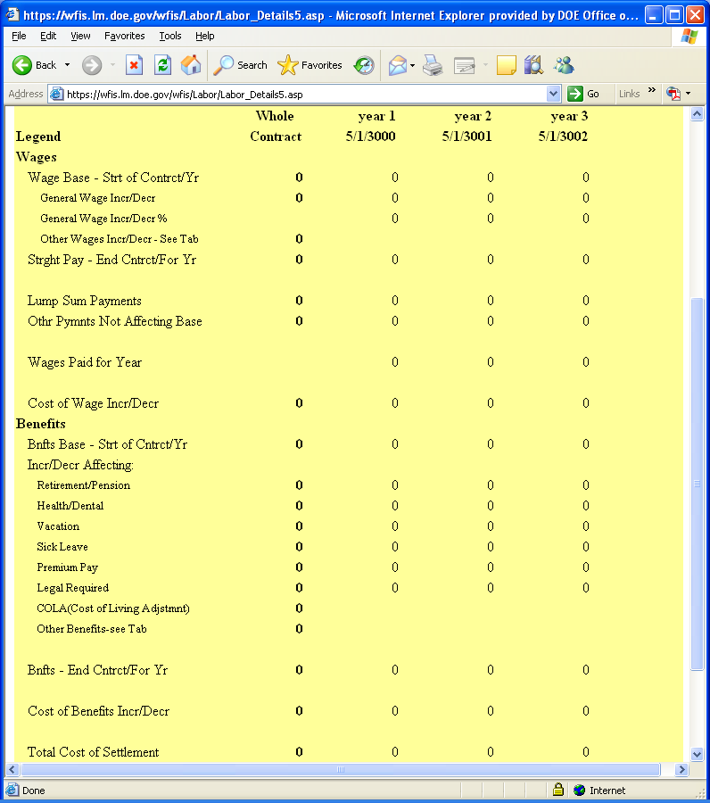710x803 pixels.
Task: Click the 'Total Cost of Settlement' label
Action: point(93,752)
